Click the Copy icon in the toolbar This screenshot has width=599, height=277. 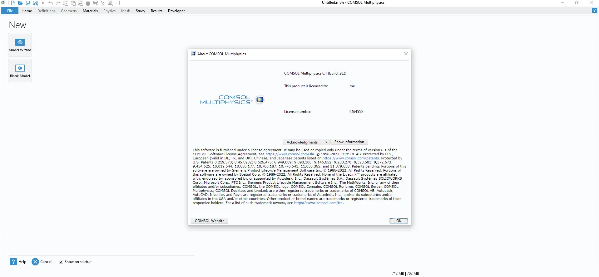coord(66,3)
